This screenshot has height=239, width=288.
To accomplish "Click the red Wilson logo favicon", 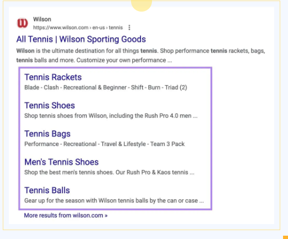I will [22, 23].
